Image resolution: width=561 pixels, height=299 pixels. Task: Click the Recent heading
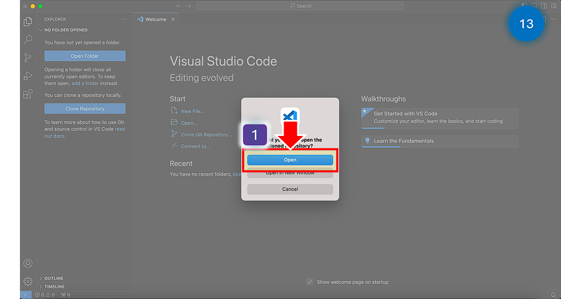point(181,164)
